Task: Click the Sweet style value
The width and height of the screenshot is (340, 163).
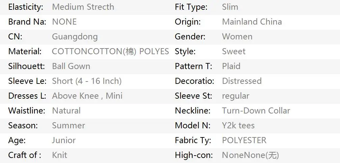Action: [234, 51]
